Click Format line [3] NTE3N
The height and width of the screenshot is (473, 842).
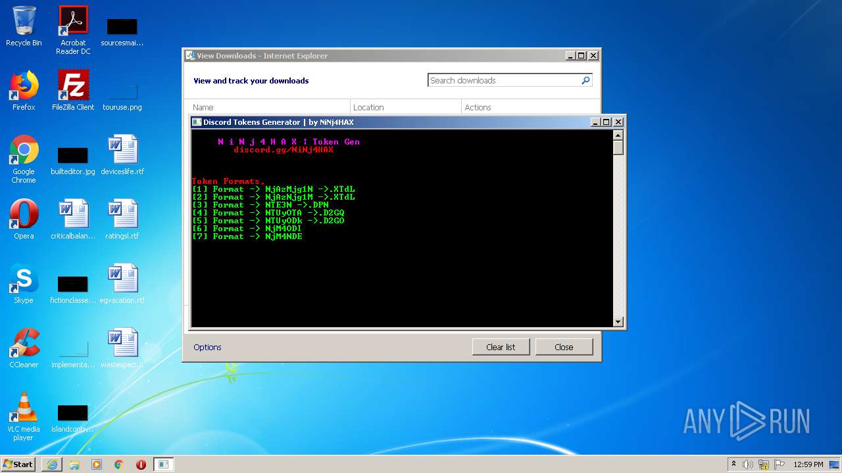pos(260,205)
